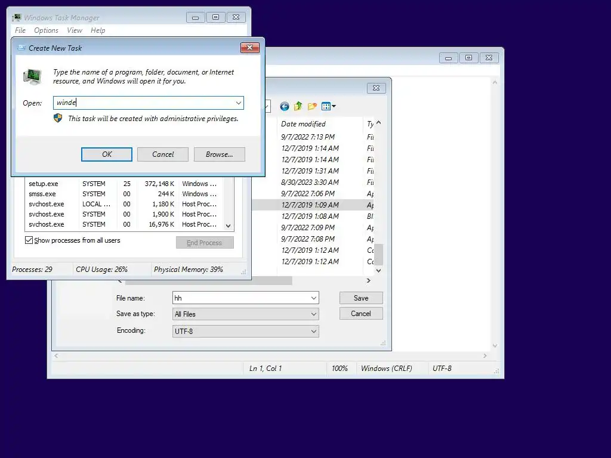Open the Save as type dropdown
Screen dimensions: 611x458
pos(314,314)
